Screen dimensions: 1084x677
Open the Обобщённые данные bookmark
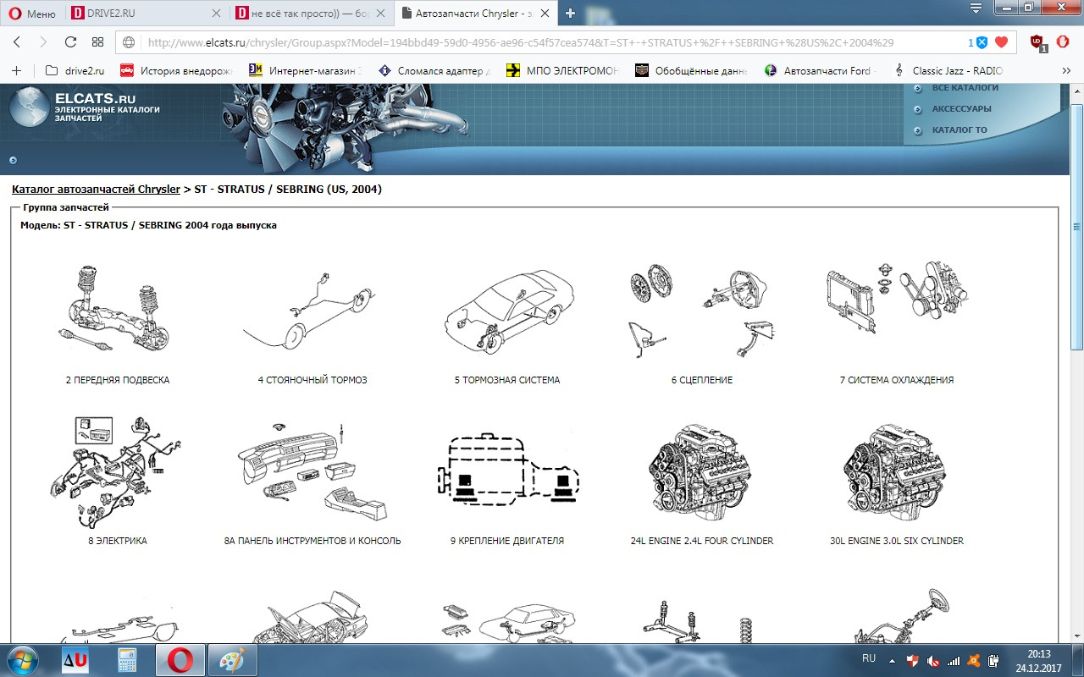click(691, 71)
